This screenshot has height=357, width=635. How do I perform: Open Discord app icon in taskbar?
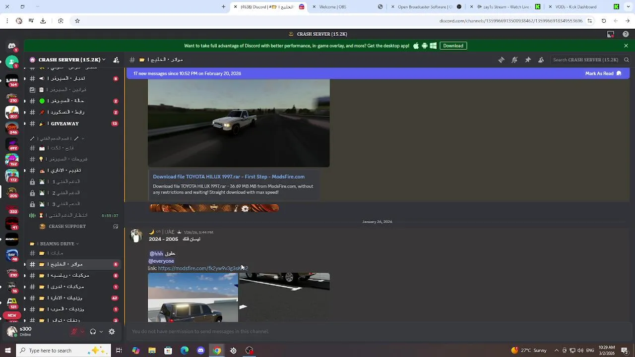[200, 351]
